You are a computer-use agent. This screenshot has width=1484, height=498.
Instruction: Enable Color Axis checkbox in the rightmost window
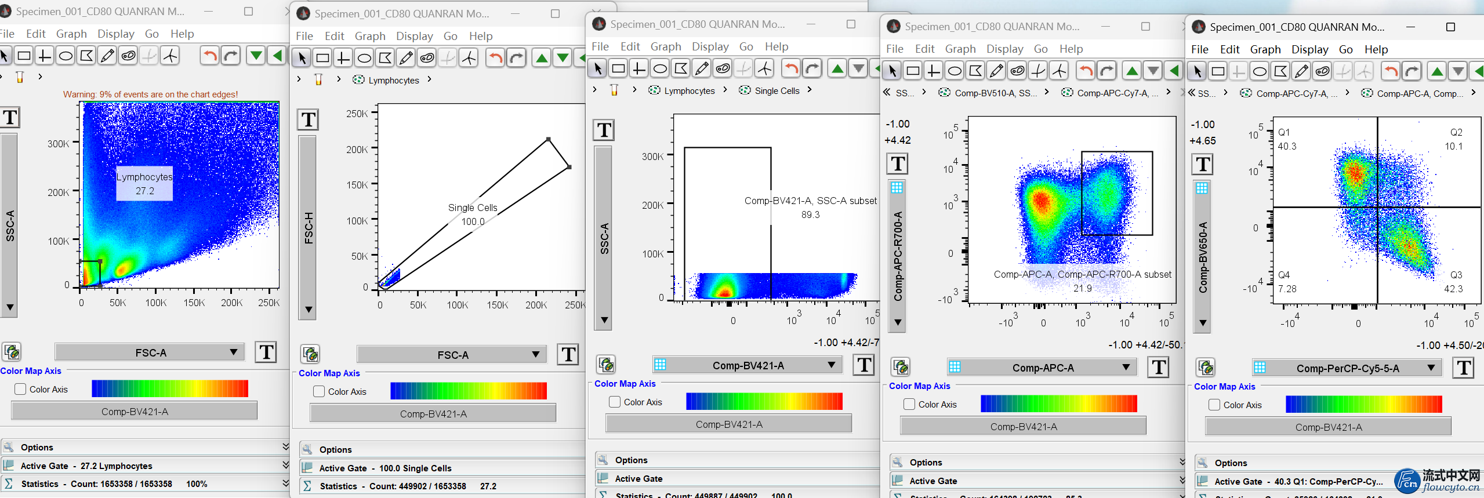click(x=1214, y=405)
